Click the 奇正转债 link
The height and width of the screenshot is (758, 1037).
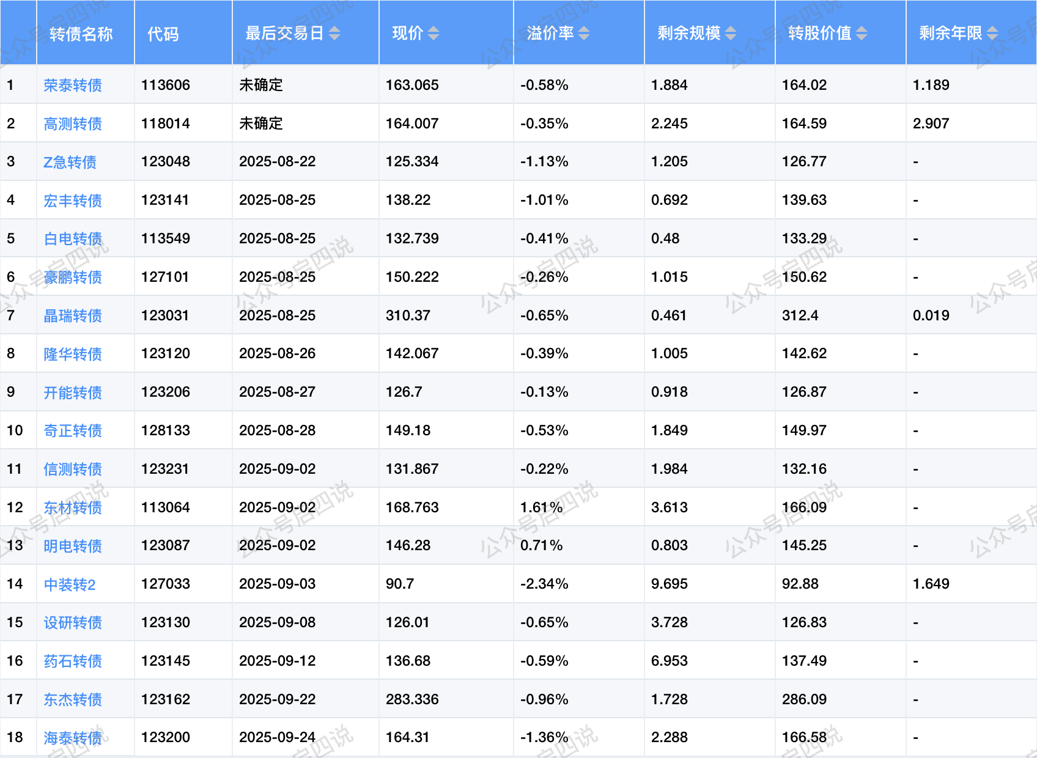pyautogui.click(x=73, y=430)
